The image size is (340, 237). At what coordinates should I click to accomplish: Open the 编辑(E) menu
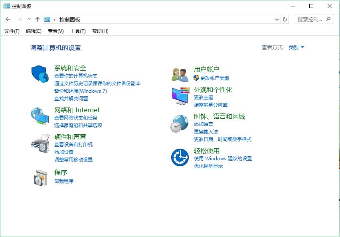(x=34, y=31)
